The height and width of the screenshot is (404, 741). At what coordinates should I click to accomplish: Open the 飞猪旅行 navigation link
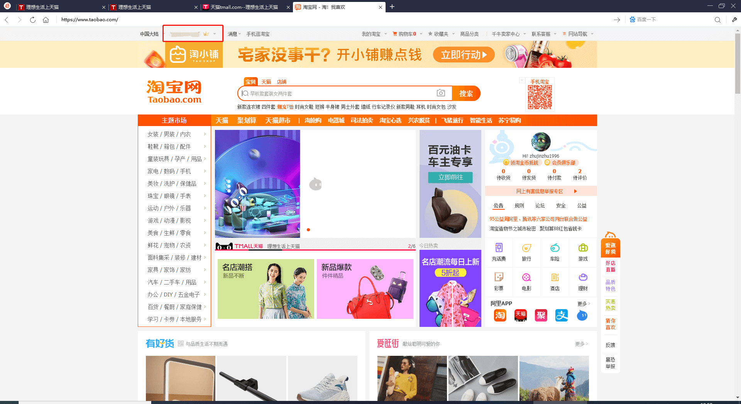pos(452,120)
